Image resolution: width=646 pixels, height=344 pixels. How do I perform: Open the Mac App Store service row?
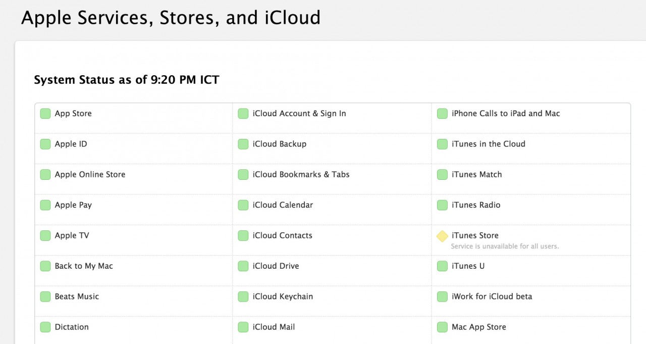click(x=478, y=327)
